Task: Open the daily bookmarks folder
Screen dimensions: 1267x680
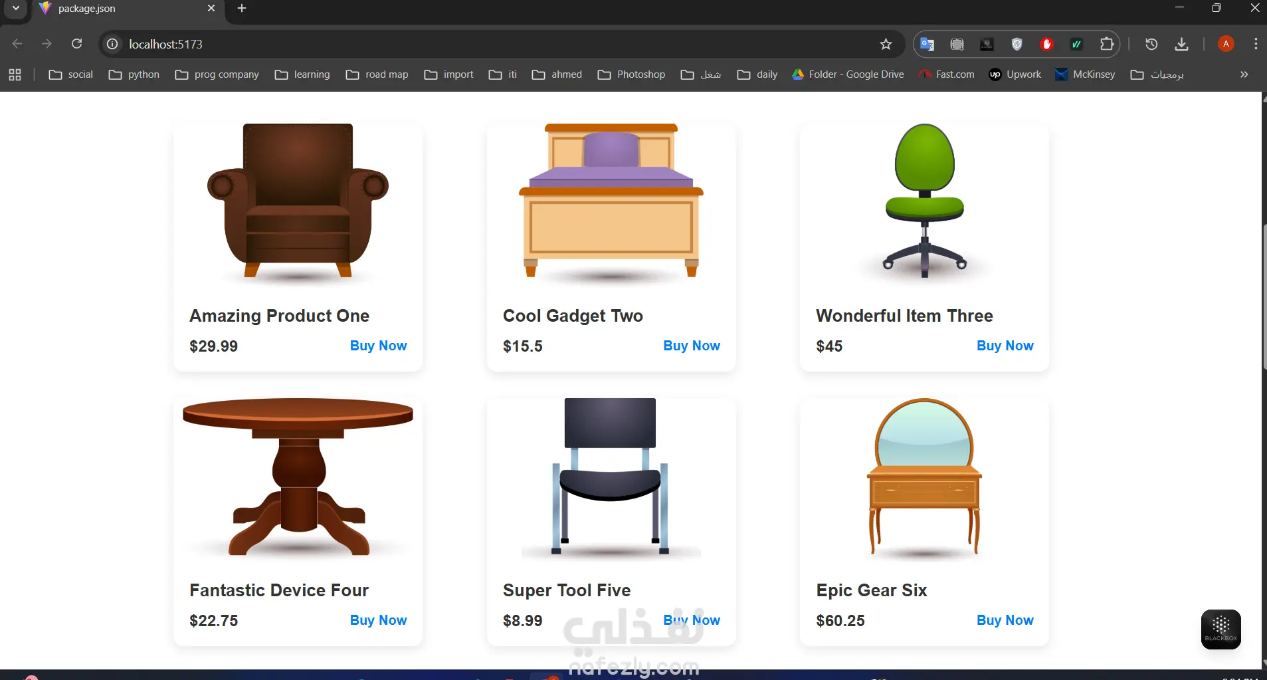Action: [x=757, y=74]
